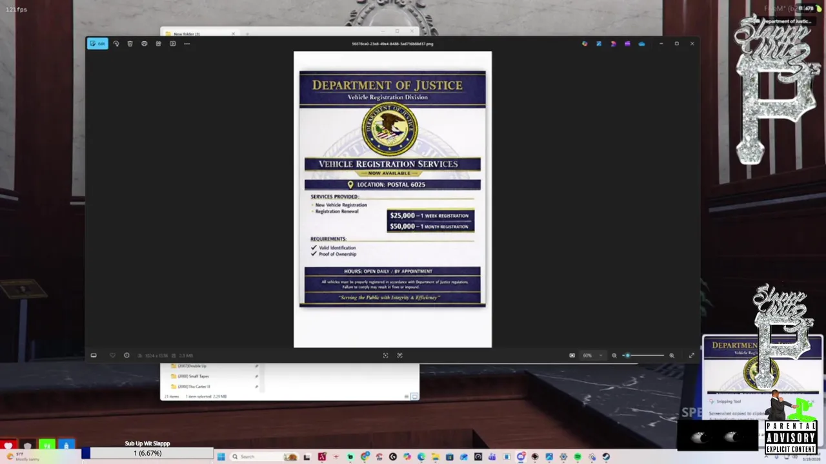Screen dimensions: 826x464
Task: Start slideshow from Photos toolbar
Action: pos(172,44)
